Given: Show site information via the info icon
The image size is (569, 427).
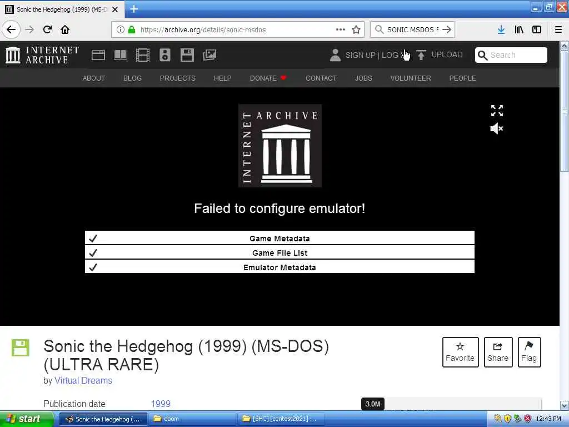Looking at the screenshot, I should click(x=120, y=29).
